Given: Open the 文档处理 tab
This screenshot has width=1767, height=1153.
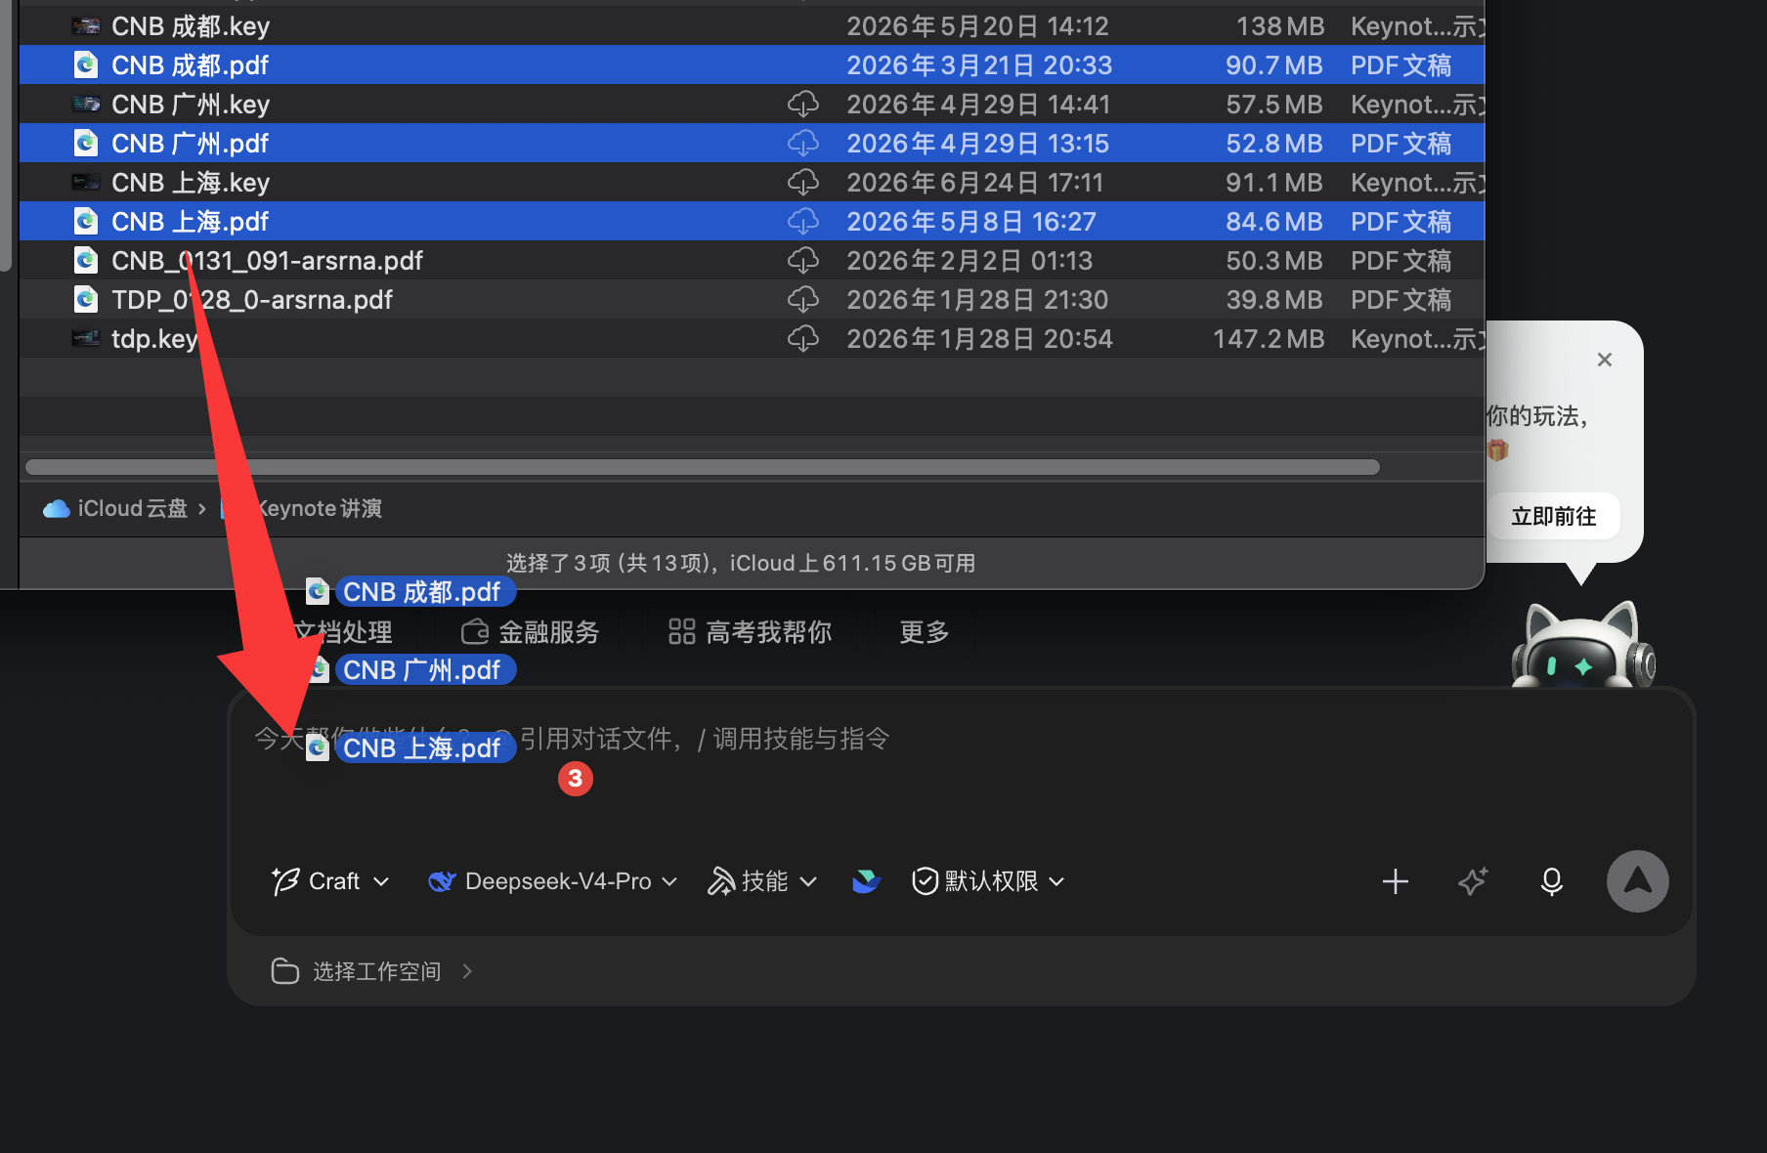Looking at the screenshot, I should 343,632.
